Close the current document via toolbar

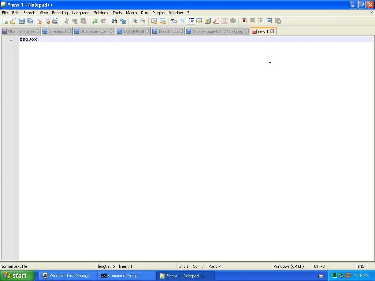tap(38, 21)
